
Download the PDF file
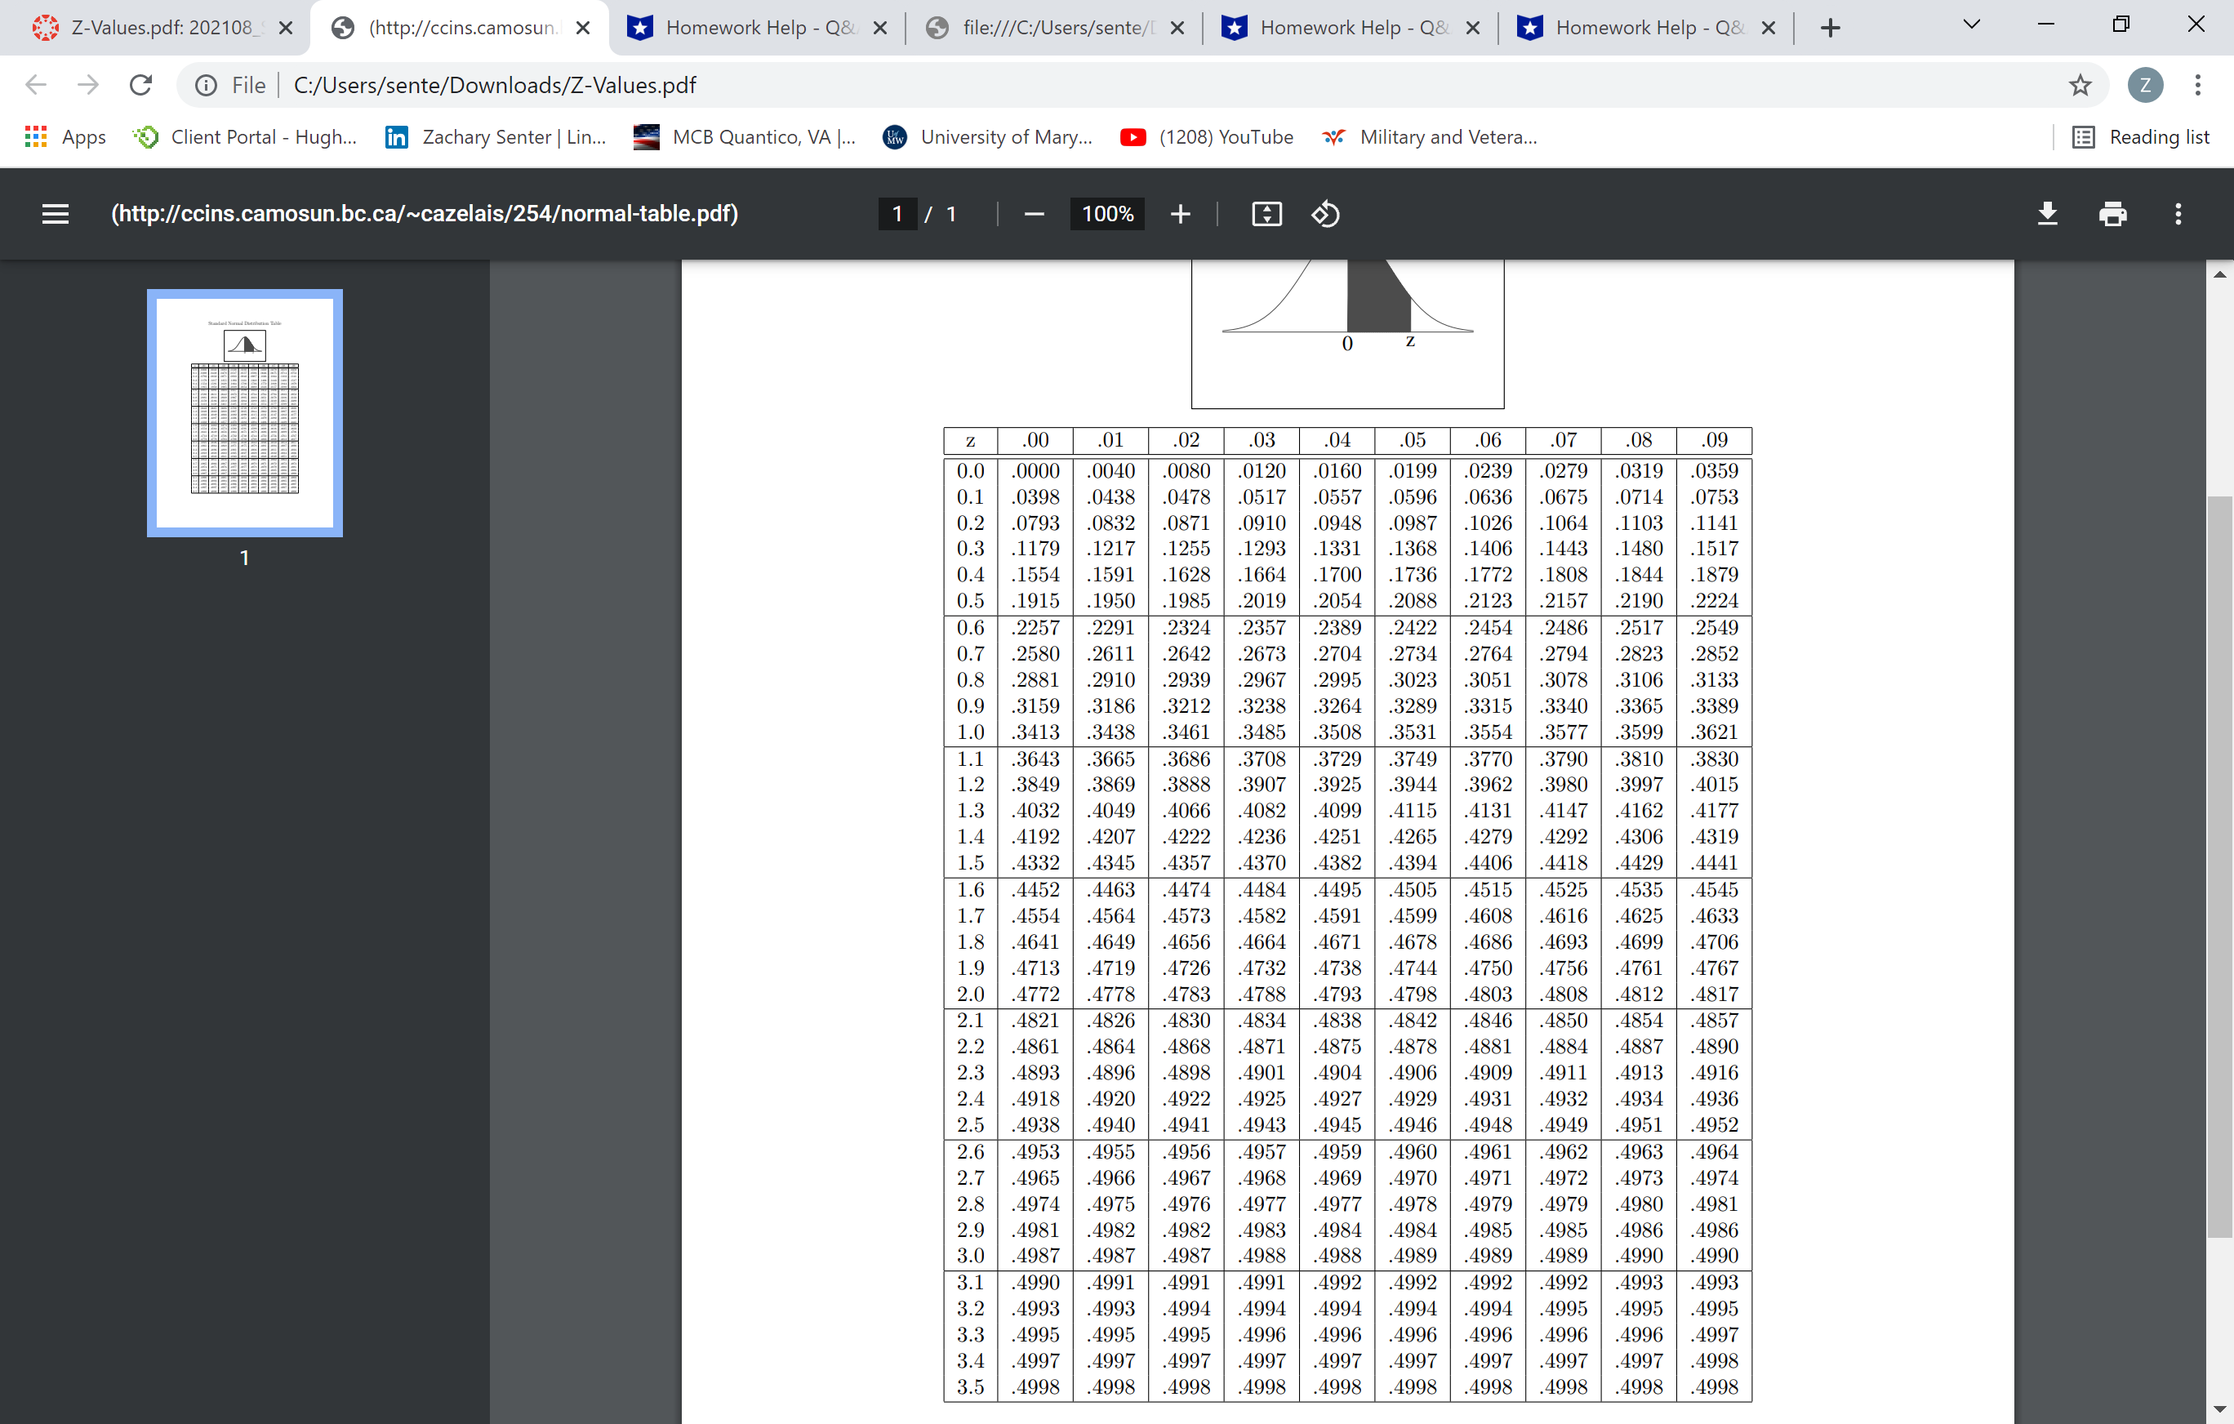(2048, 213)
